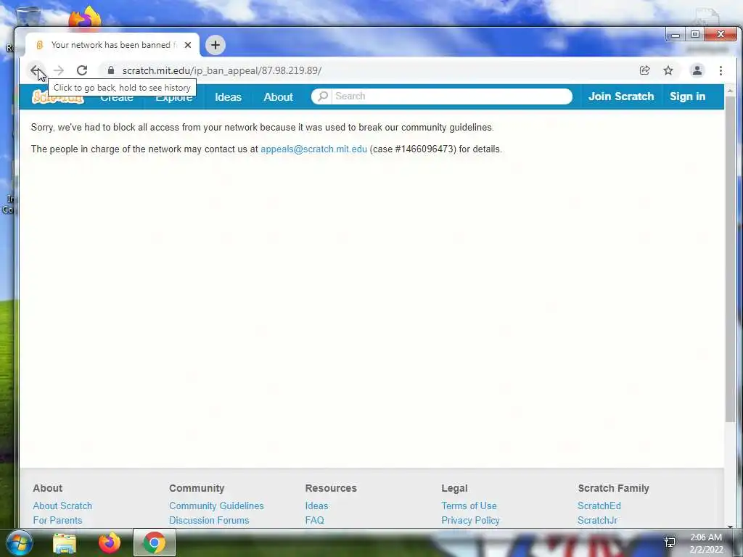The height and width of the screenshot is (557, 743).
Task: Click the padlock site info icon
Action: [111, 70]
